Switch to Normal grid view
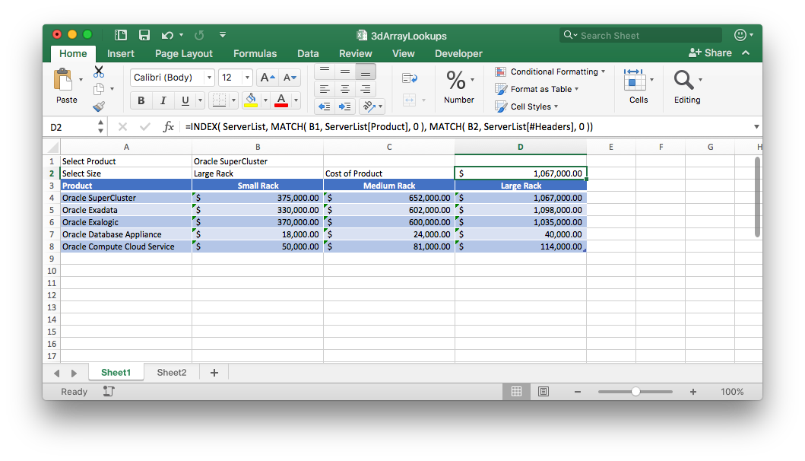The image size is (805, 461). (x=516, y=392)
